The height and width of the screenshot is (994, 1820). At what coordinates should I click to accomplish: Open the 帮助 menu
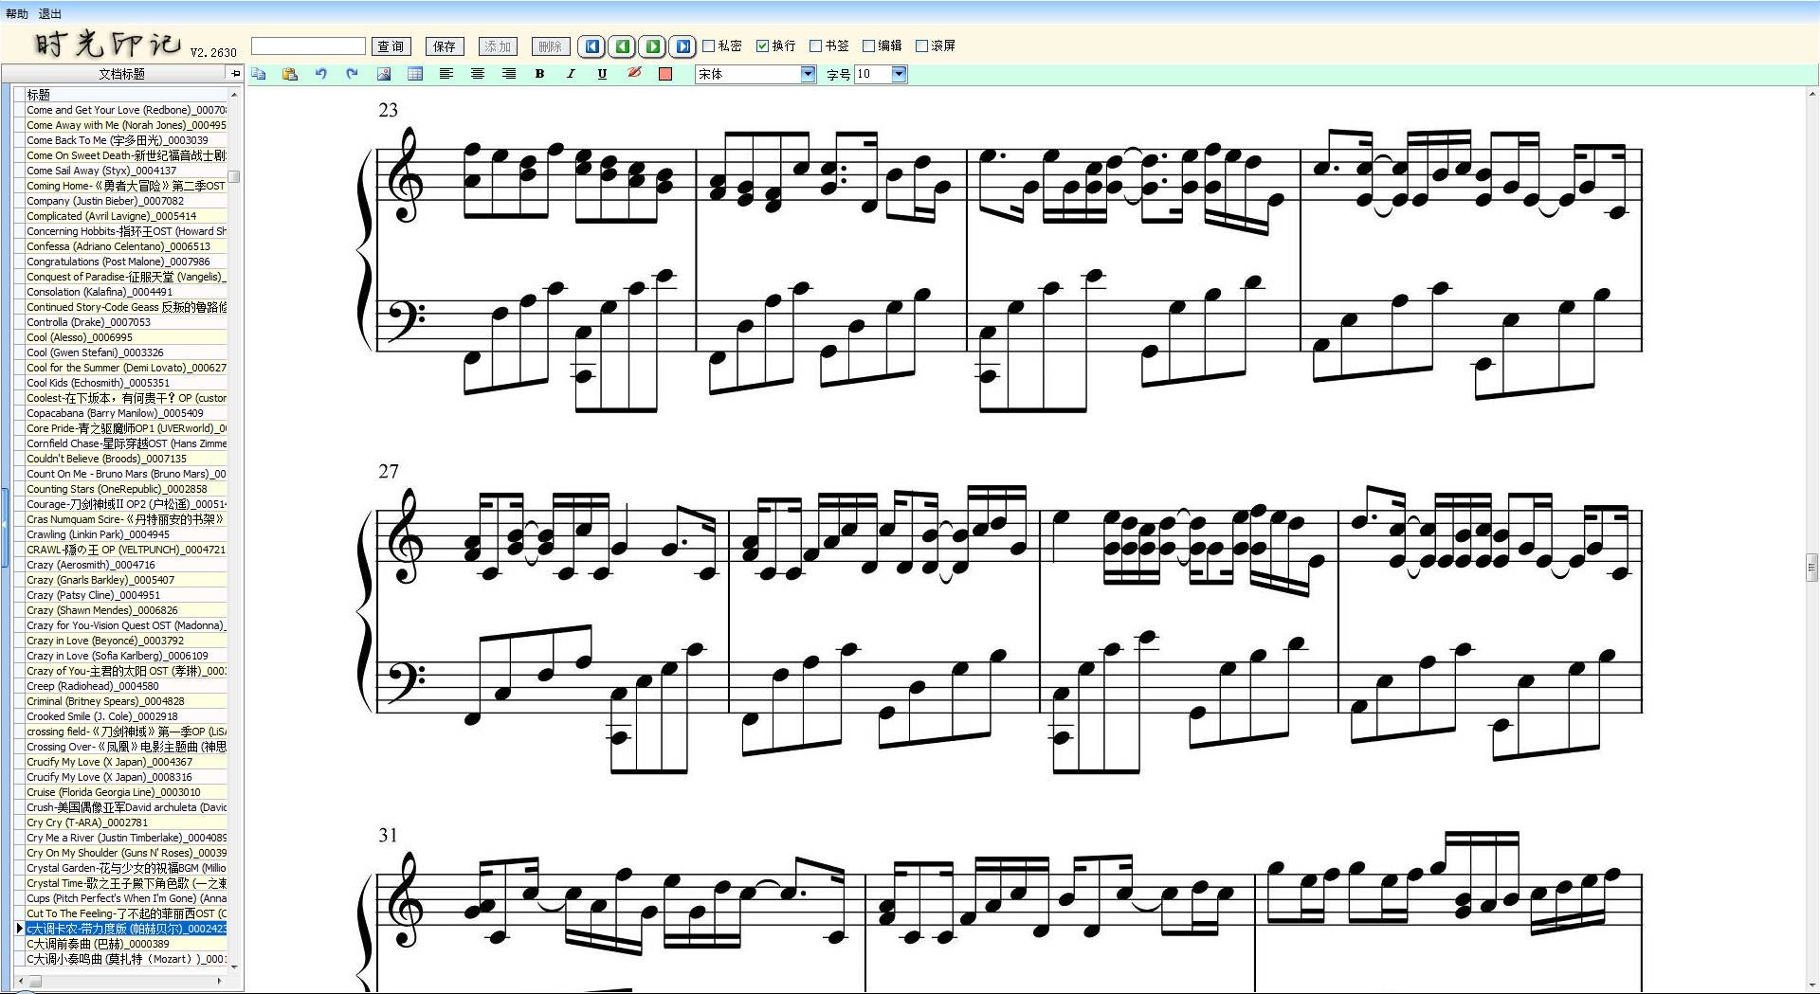17,14
